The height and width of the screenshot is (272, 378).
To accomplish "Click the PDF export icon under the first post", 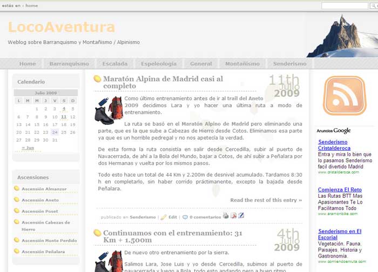I will (234, 216).
